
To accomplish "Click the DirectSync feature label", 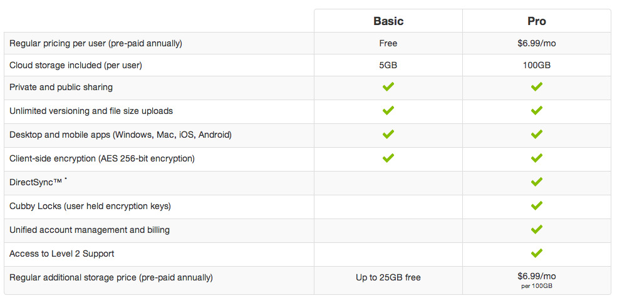I will tap(36, 182).
